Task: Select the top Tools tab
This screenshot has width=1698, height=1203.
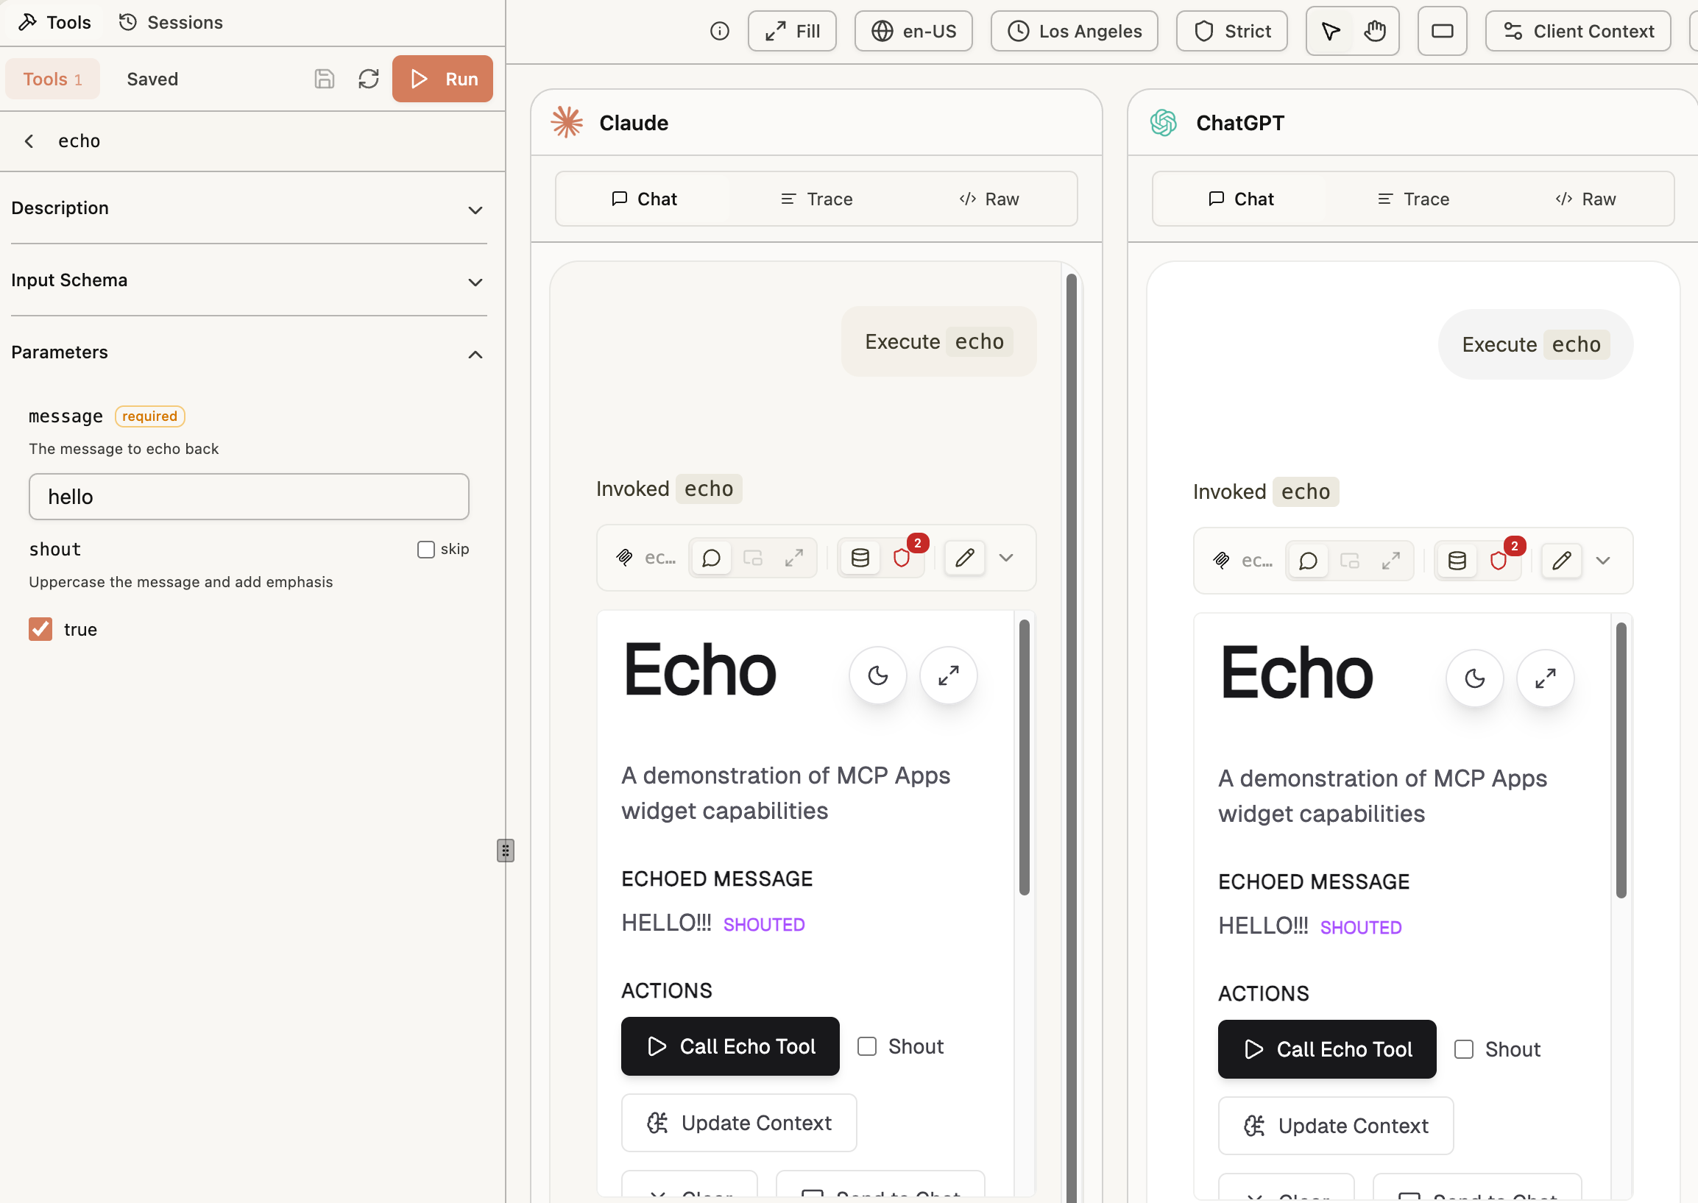Action: [54, 22]
